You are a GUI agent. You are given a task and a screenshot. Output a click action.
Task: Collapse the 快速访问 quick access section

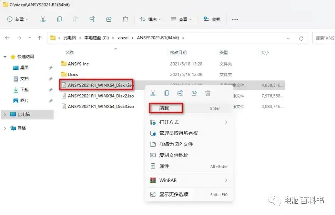tap(5, 57)
